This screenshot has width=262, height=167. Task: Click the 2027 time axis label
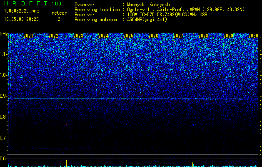click(x=178, y=36)
